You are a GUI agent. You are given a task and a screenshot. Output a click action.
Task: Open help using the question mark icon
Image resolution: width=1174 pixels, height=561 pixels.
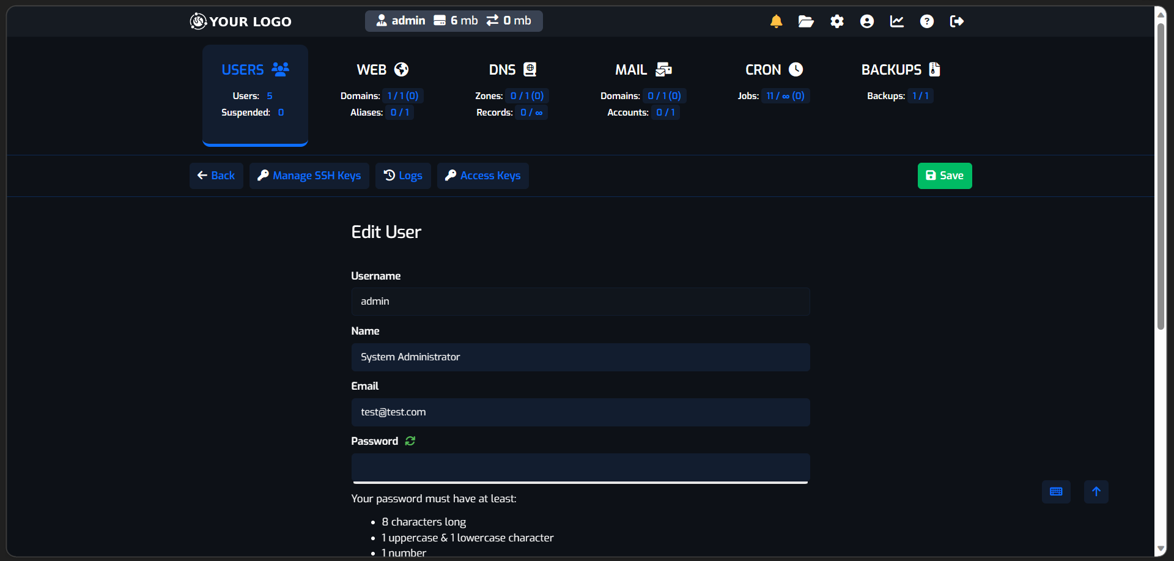coord(927,21)
